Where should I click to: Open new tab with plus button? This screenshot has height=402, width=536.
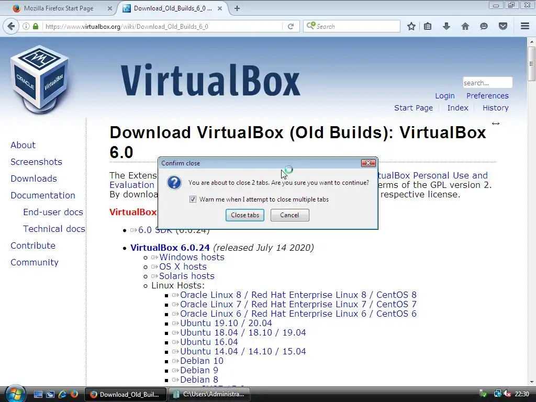[x=237, y=8]
